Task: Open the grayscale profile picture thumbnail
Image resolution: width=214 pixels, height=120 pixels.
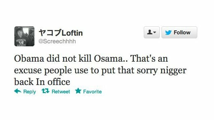Action: (x=24, y=36)
